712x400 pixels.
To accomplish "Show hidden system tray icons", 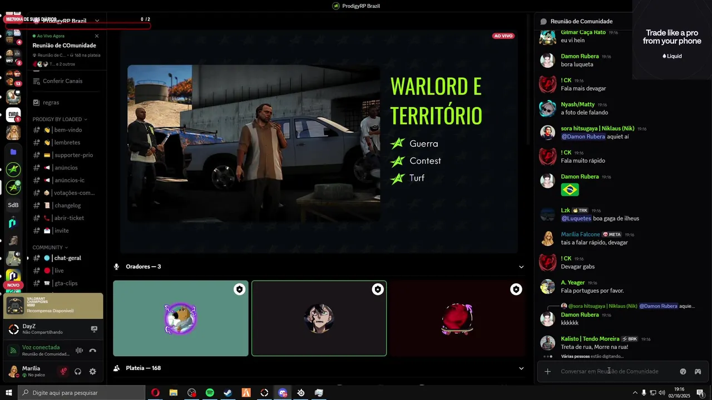I will [x=635, y=393].
